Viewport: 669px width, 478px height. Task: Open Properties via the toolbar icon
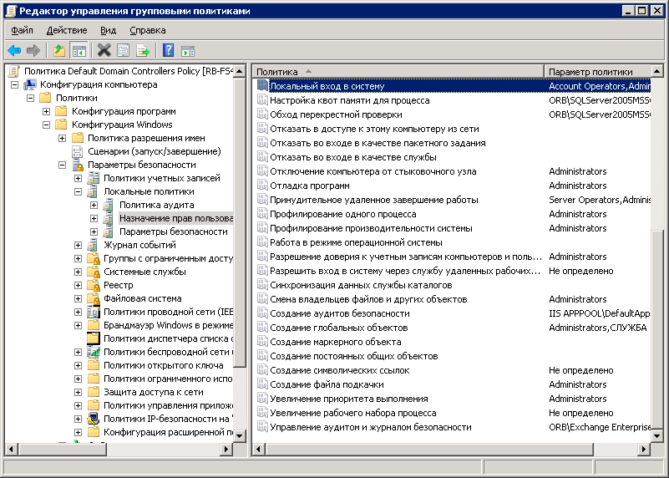[124, 51]
